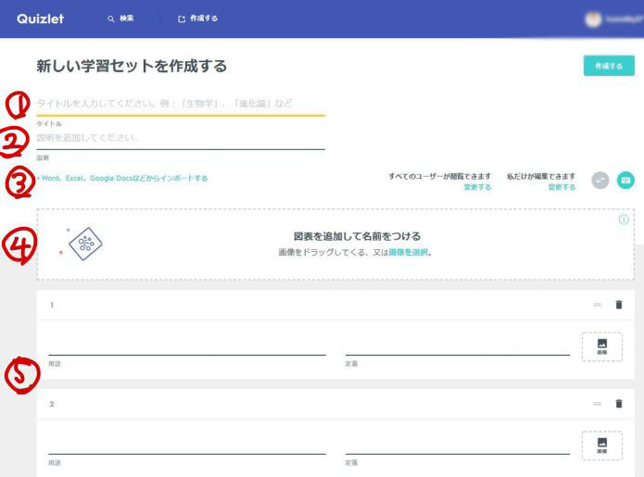Focus the title input field
644x477 pixels.
[181, 103]
